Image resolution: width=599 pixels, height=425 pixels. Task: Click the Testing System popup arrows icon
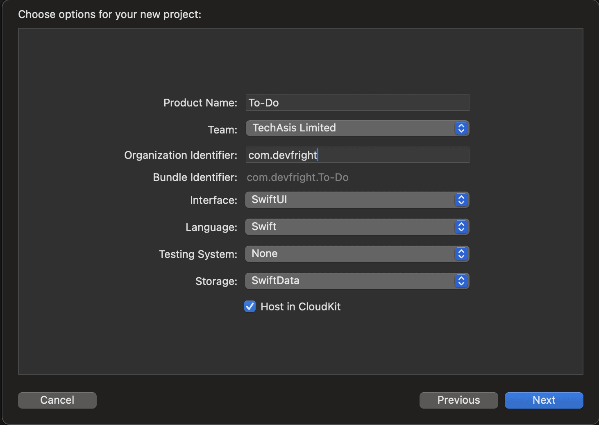[461, 254]
